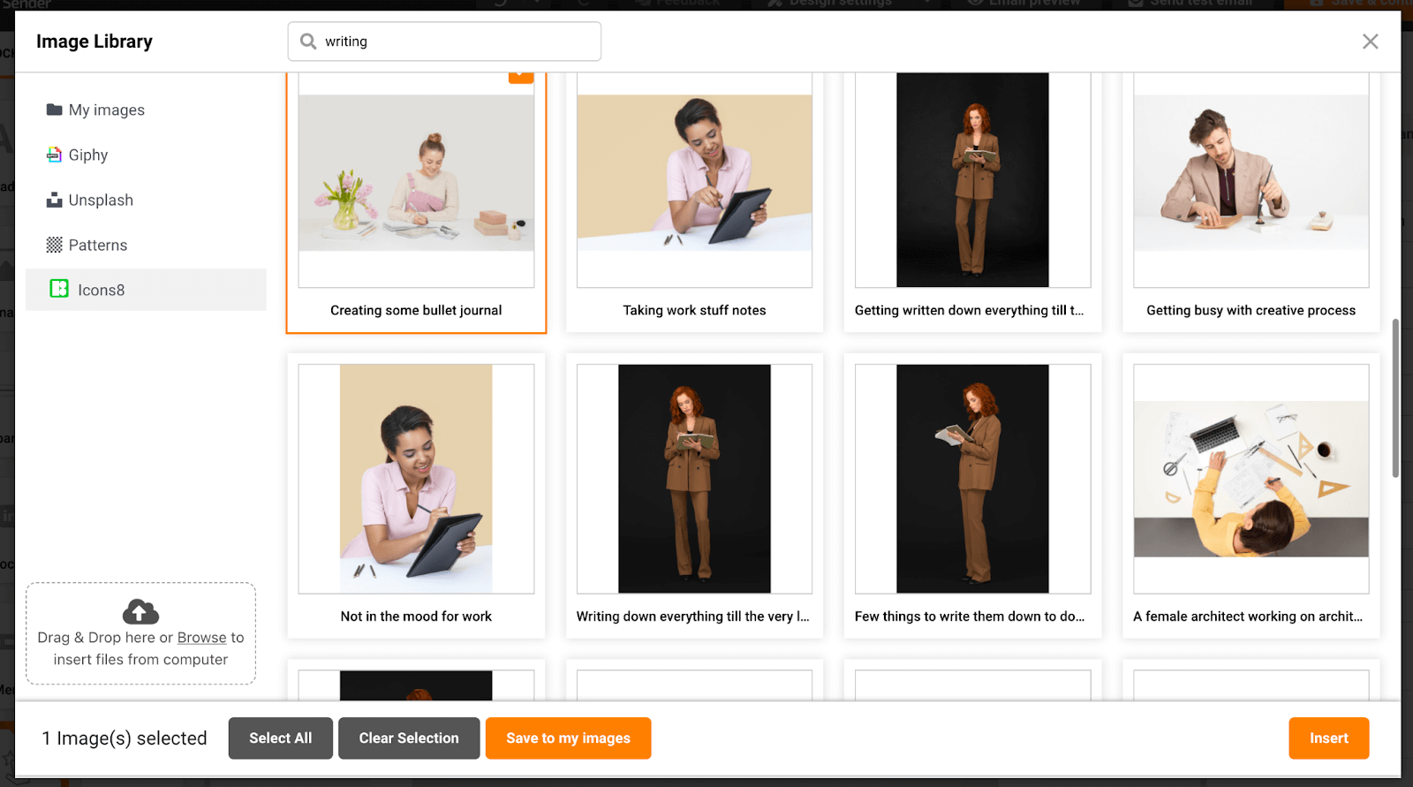This screenshot has width=1413, height=787.
Task: Select Getting busy with creative process image
Action: click(1251, 179)
